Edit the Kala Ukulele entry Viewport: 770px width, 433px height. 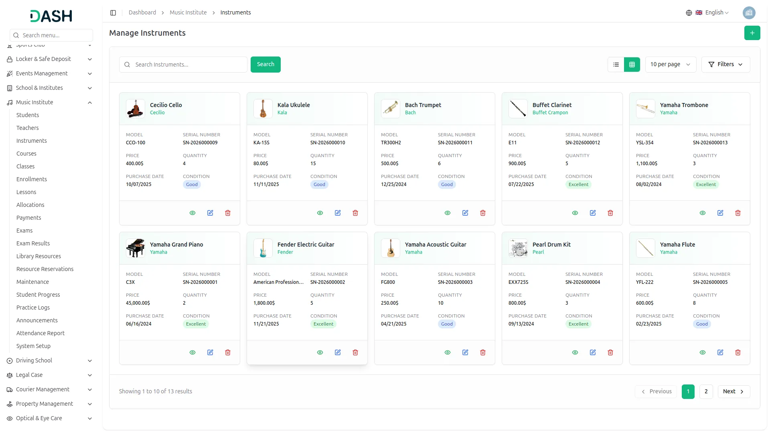(x=338, y=213)
